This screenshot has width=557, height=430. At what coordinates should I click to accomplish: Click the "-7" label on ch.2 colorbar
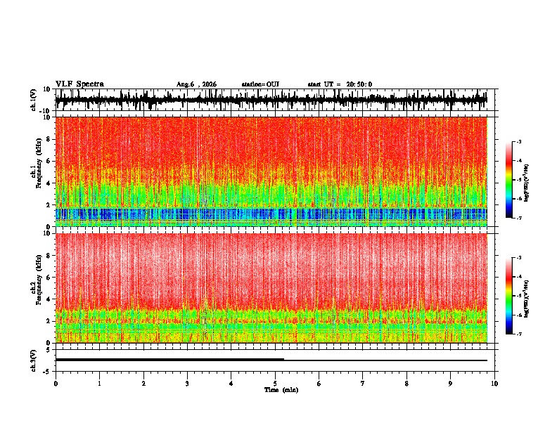tap(518, 334)
